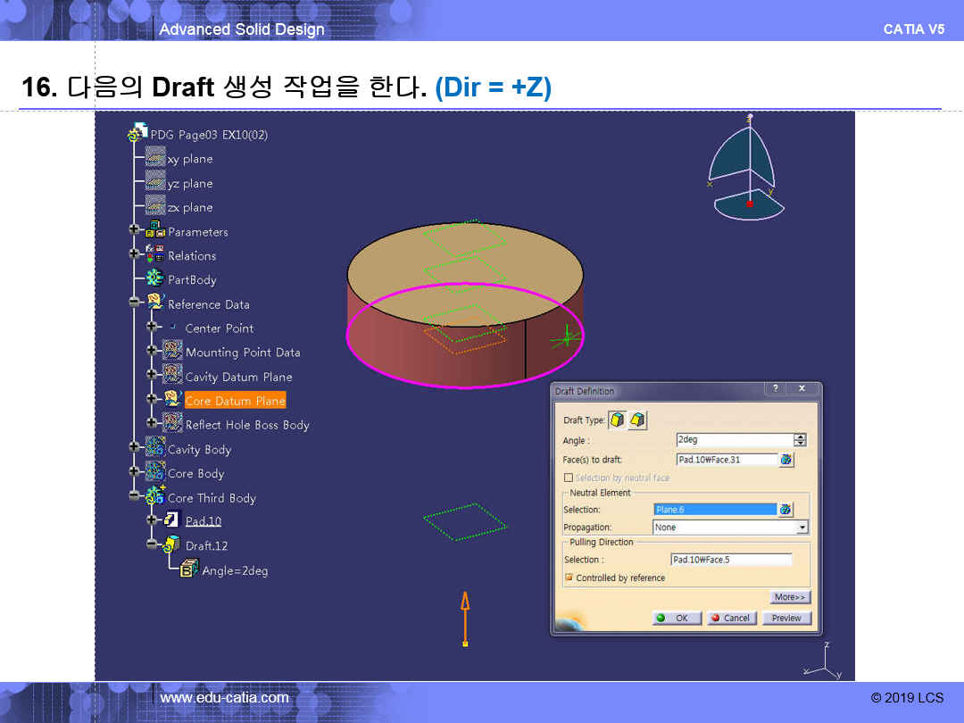Click the PartBody gear icon

[x=155, y=279]
